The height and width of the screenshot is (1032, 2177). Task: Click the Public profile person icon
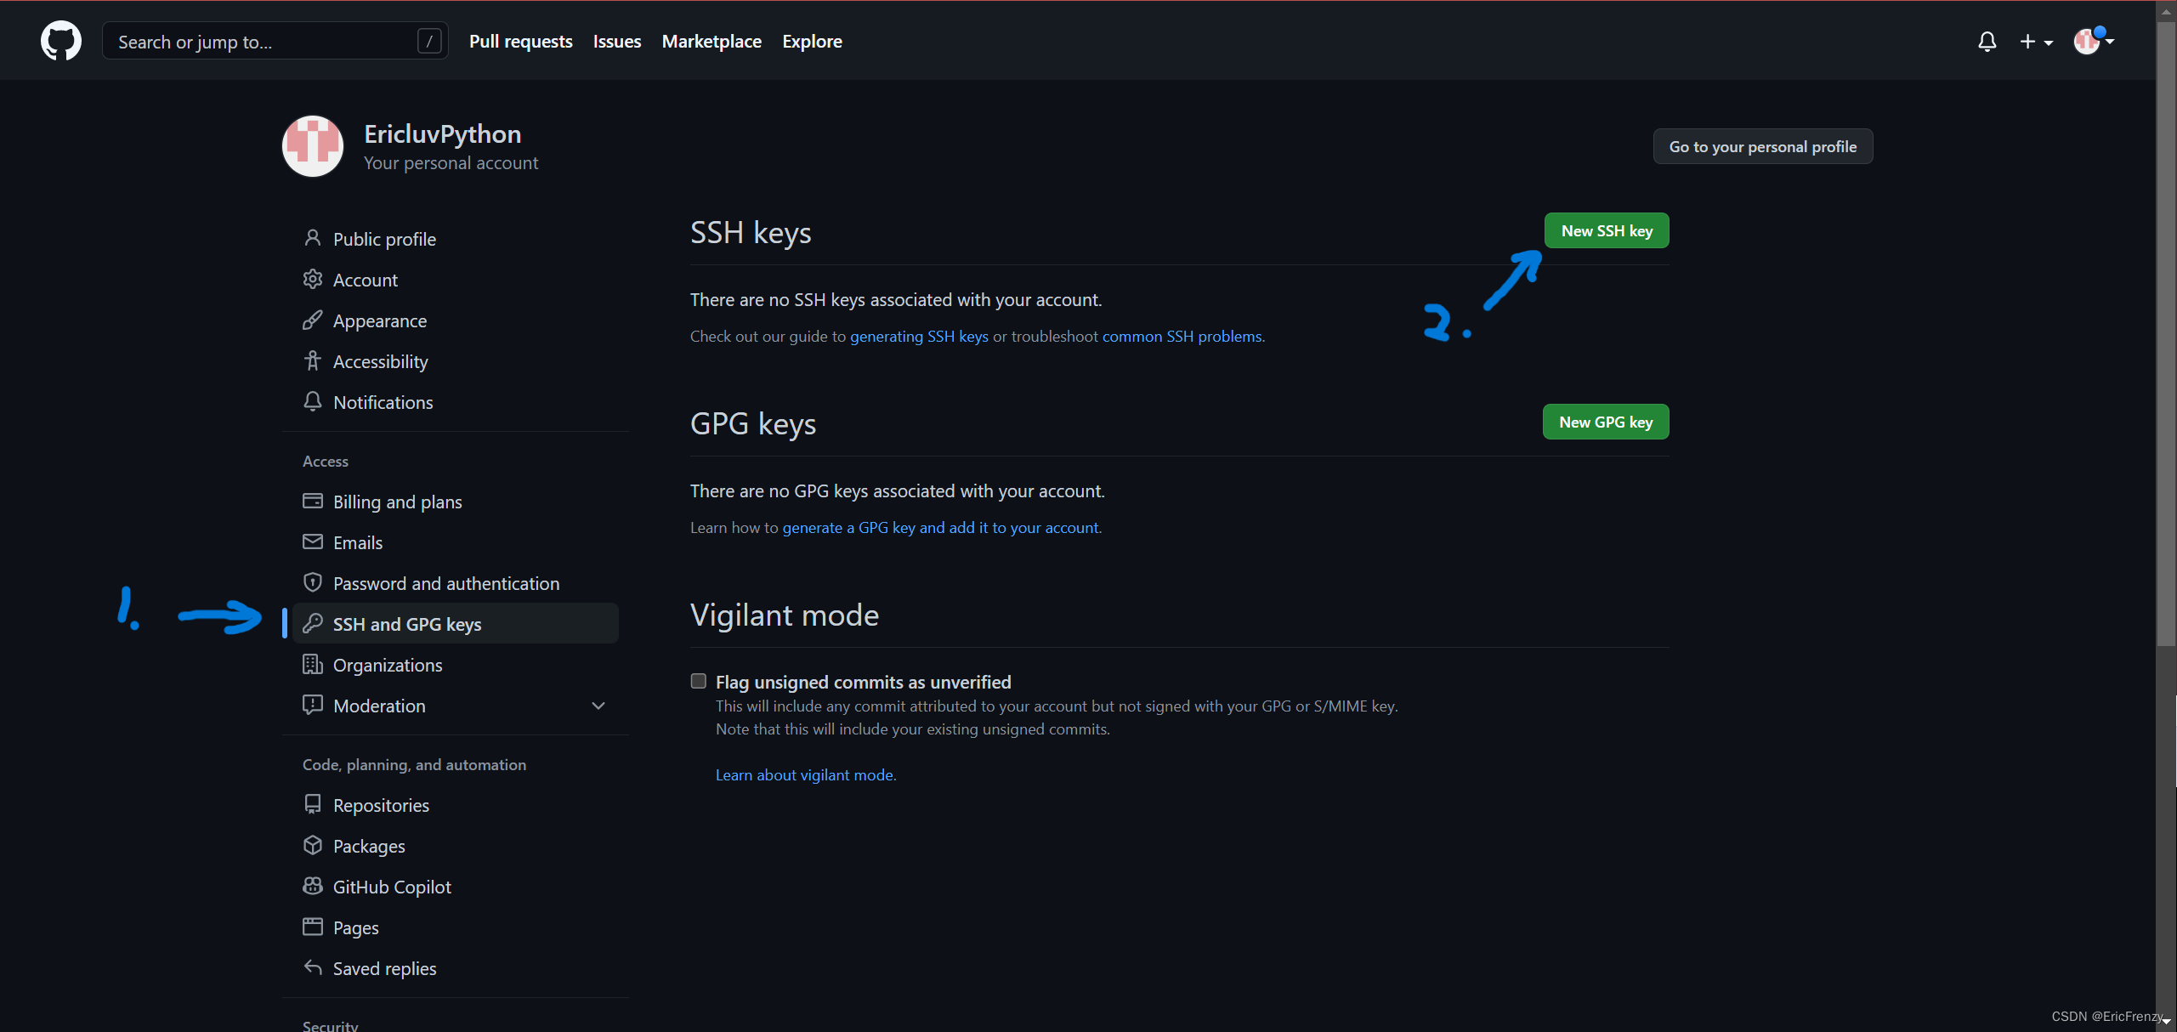pos(312,238)
